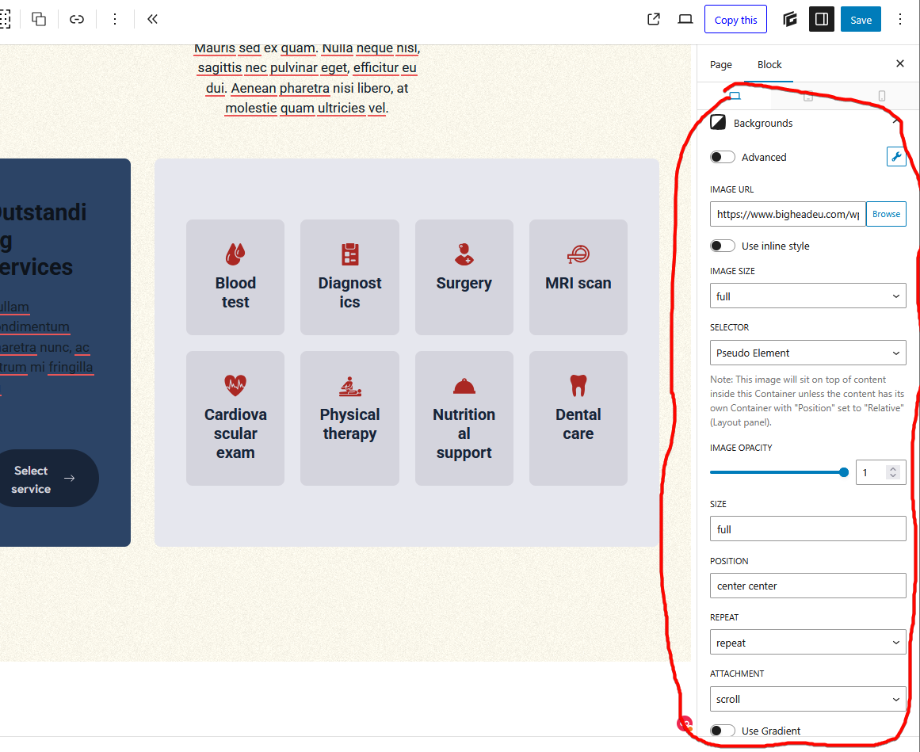The image size is (920, 752).
Task: Click the Copy this button
Action: [736, 19]
